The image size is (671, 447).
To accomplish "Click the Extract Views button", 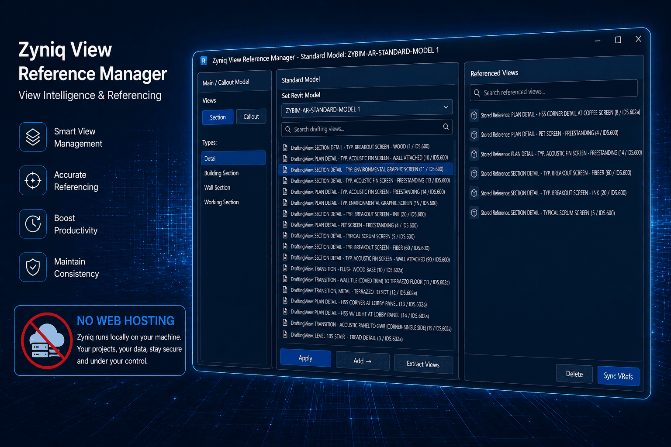I will click(423, 364).
